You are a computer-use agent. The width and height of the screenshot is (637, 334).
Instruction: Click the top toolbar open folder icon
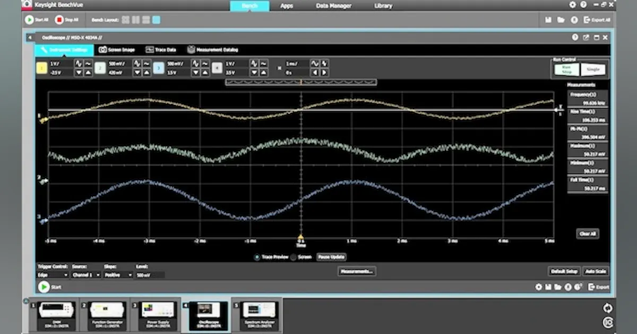coord(561,20)
